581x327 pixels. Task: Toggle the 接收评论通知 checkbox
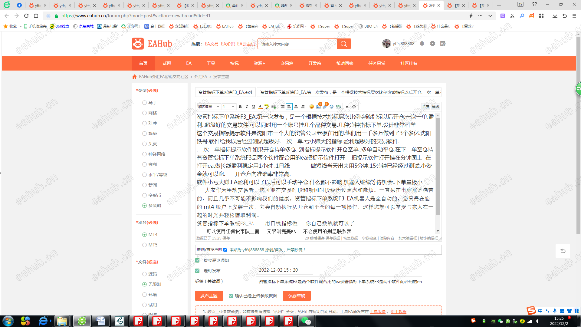pyautogui.click(x=197, y=260)
